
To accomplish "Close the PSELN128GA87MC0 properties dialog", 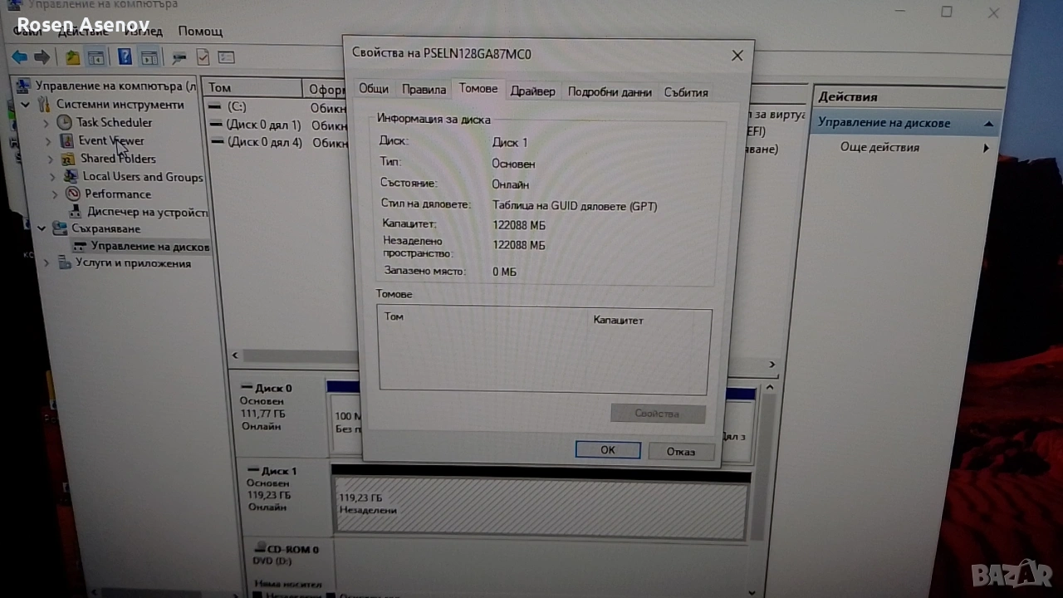I will click(x=737, y=56).
